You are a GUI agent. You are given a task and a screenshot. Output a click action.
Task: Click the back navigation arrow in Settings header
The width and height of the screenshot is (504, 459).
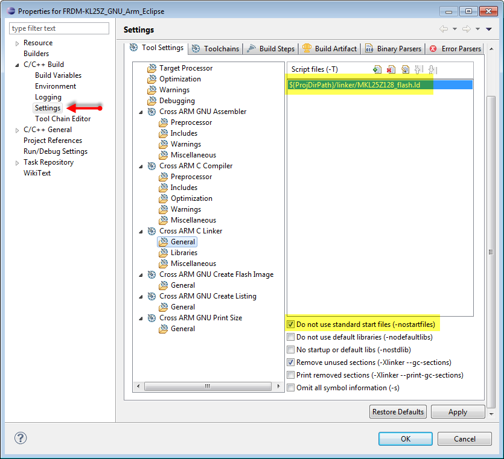click(x=444, y=29)
